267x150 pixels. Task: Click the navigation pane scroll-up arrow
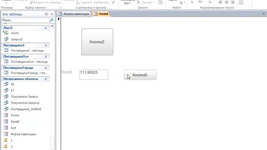coord(52,26)
